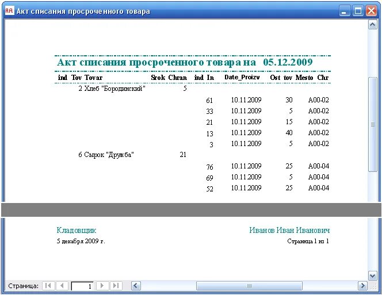The width and height of the screenshot is (382, 295).
Task: Click the Srok Chran column header
Action: click(169, 78)
